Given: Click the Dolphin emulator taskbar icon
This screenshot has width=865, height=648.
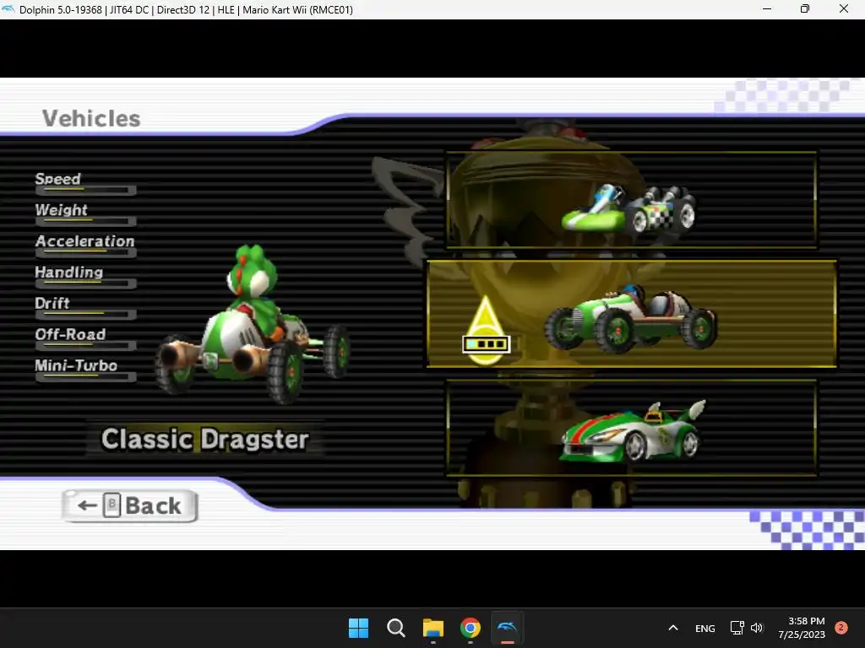Looking at the screenshot, I should (x=508, y=628).
